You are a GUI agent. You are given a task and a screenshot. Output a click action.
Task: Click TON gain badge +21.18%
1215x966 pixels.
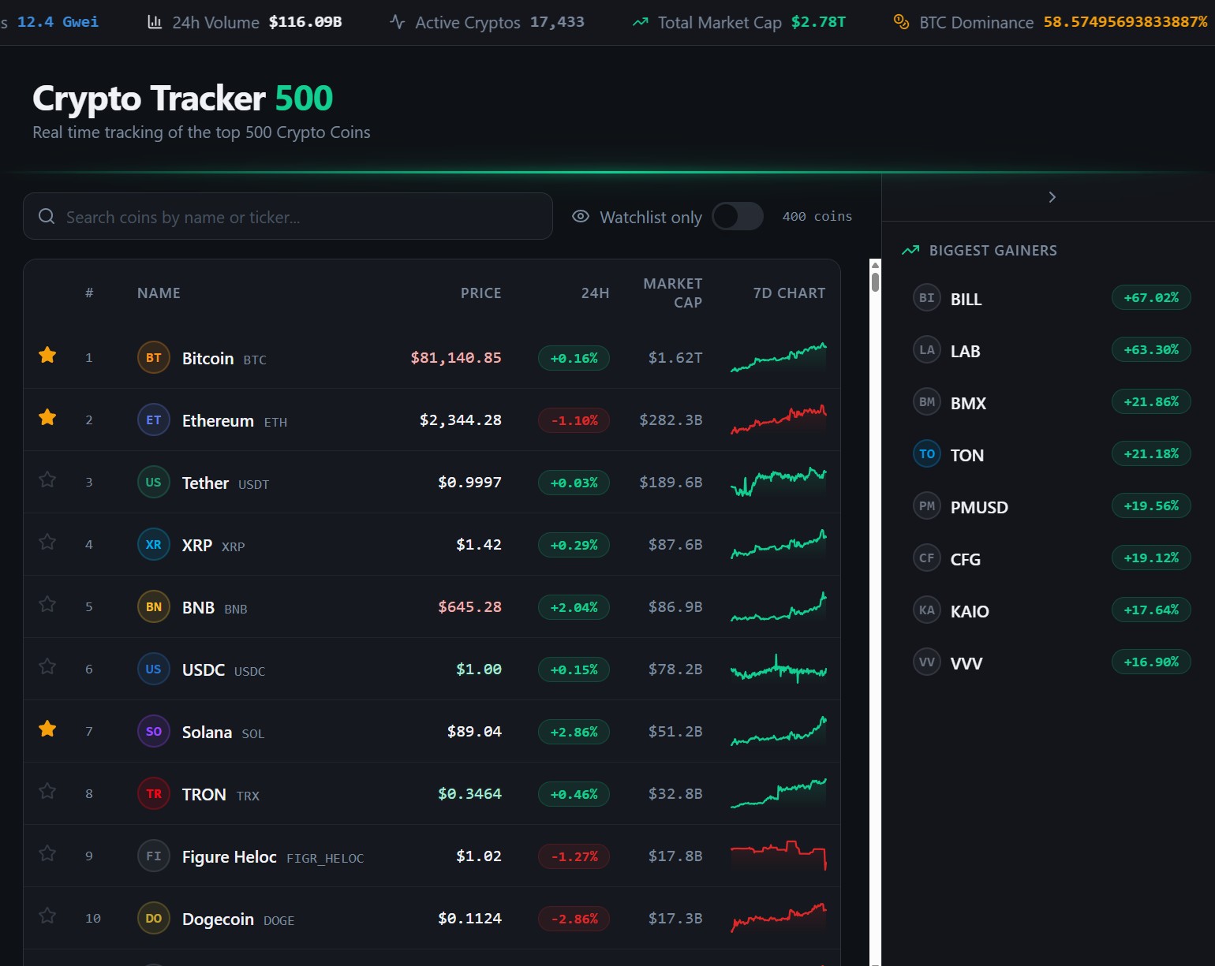tap(1151, 453)
